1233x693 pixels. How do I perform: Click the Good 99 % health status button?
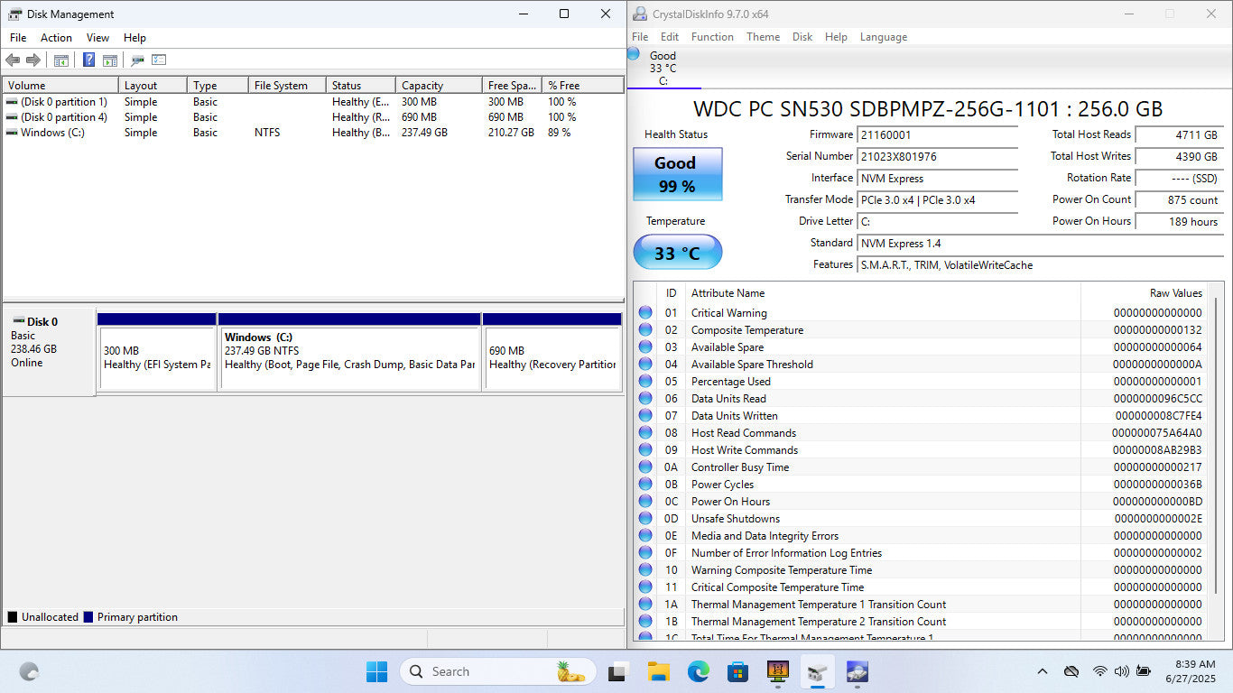tap(677, 174)
